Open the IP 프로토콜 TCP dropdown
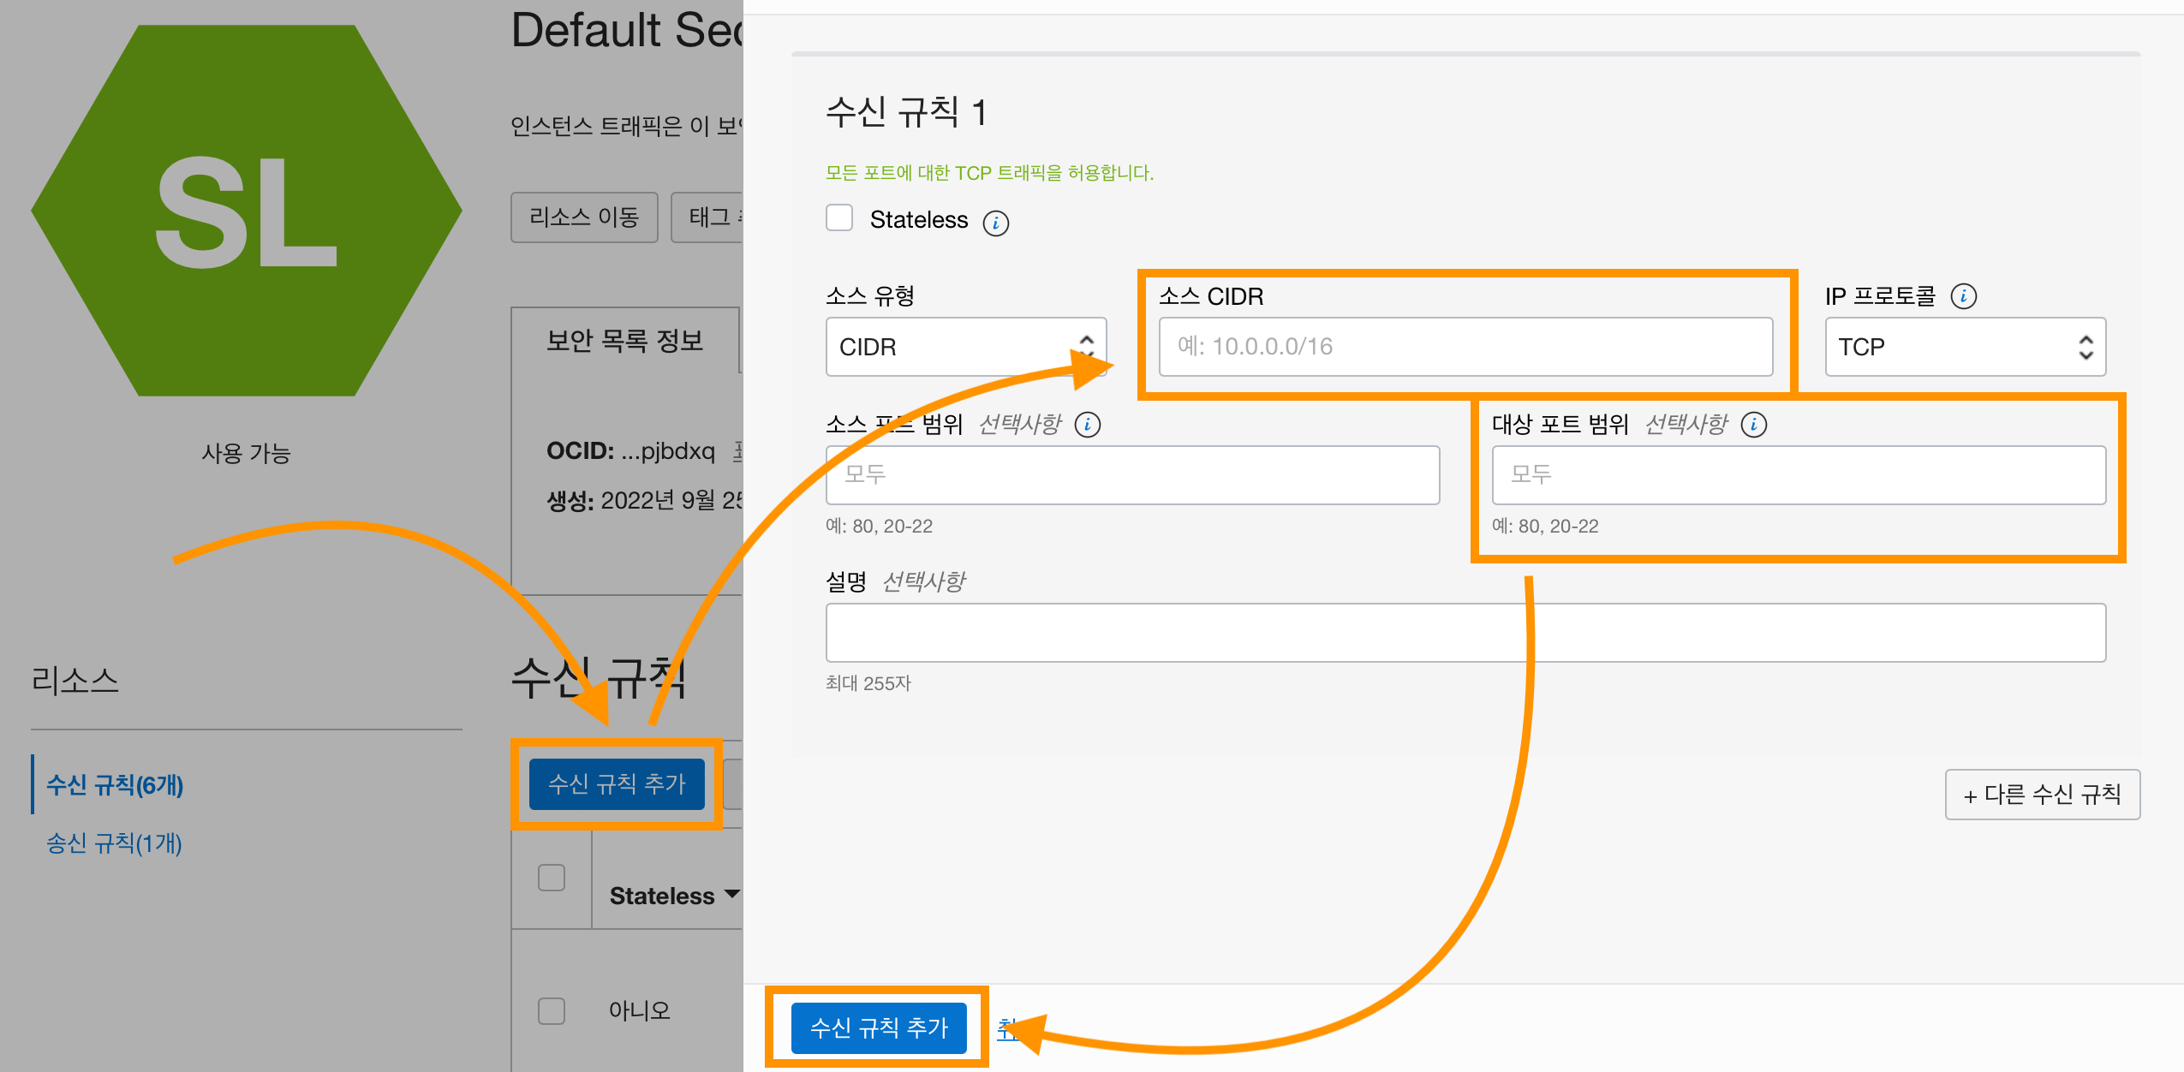 click(1966, 347)
